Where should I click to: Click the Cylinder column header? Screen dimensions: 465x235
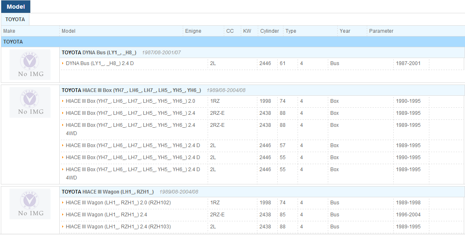click(x=269, y=31)
